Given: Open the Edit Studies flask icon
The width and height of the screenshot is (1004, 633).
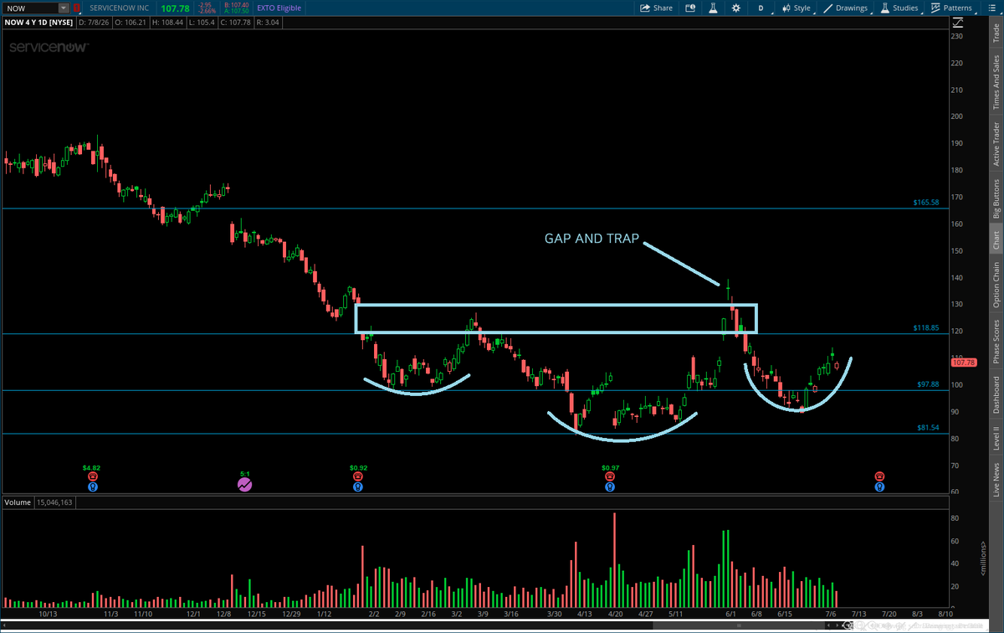Looking at the screenshot, I should click(714, 8).
